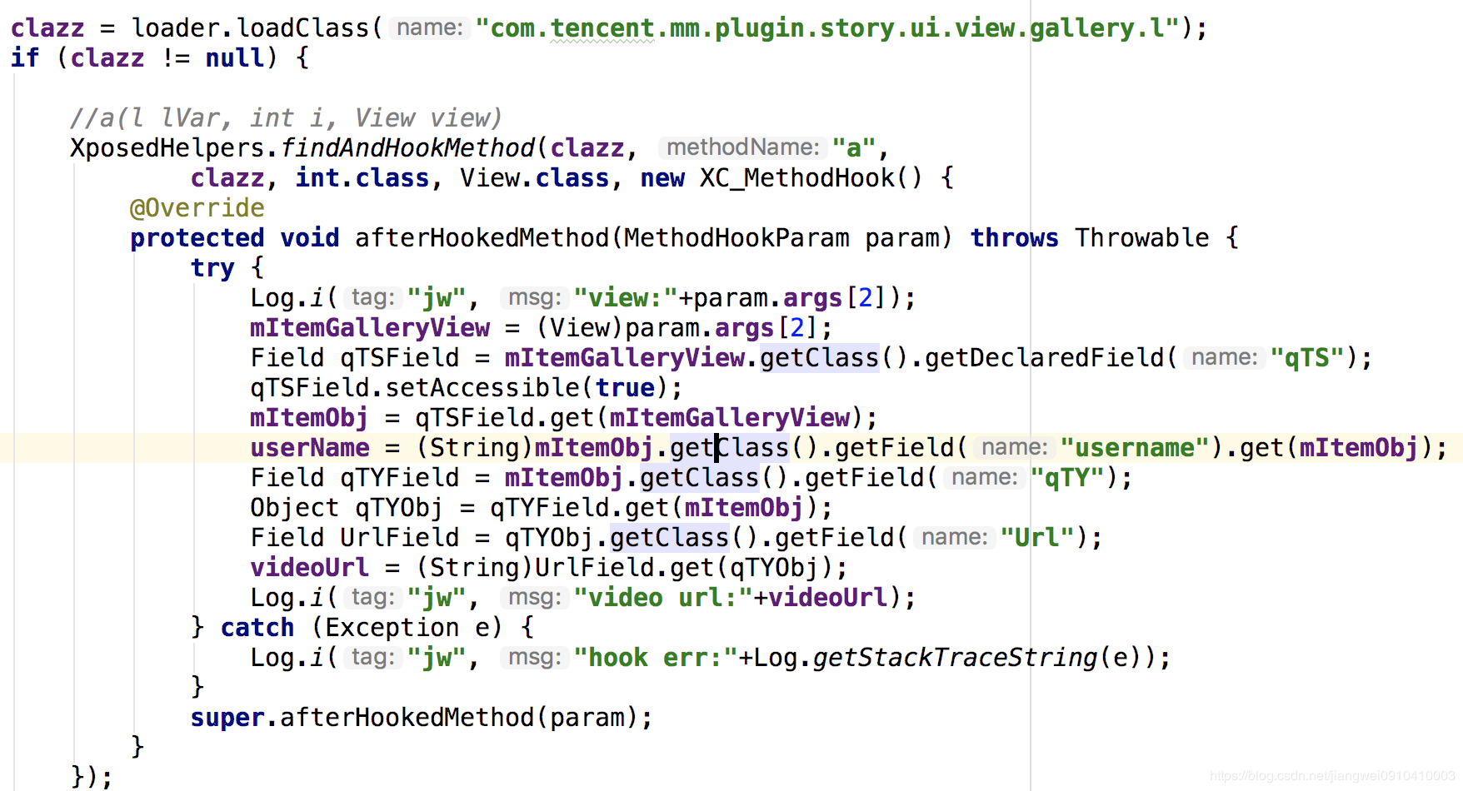Click "Throwable" exception type
Image resolution: width=1463 pixels, height=791 pixels.
[x=1141, y=237]
